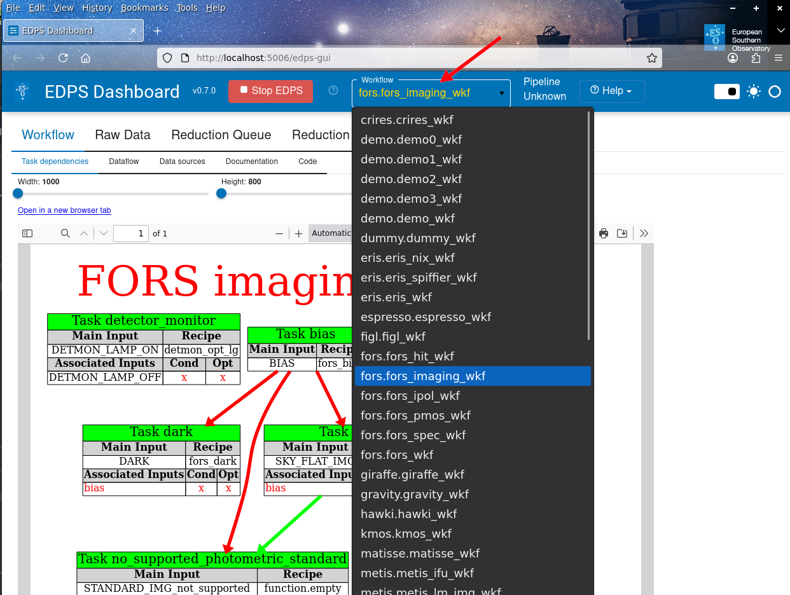Screen dimensions: 790x595
Task: Click the shield tracking protection icon
Action: [x=167, y=58]
